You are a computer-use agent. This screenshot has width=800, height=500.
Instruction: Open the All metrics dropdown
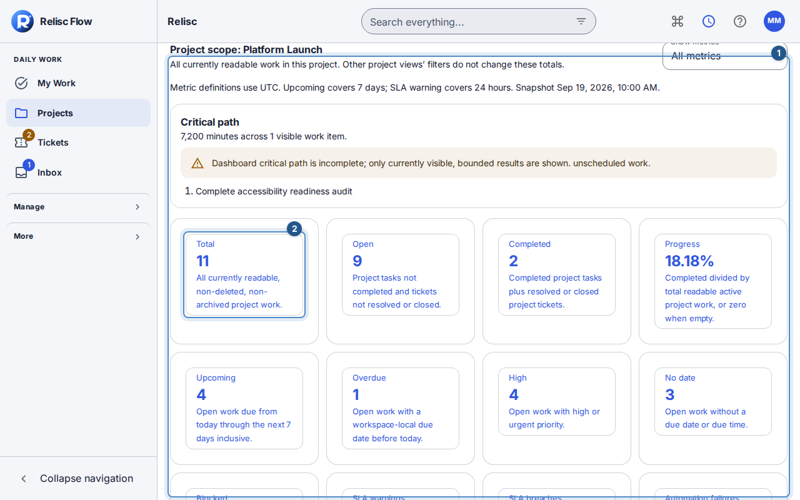pyautogui.click(x=724, y=56)
